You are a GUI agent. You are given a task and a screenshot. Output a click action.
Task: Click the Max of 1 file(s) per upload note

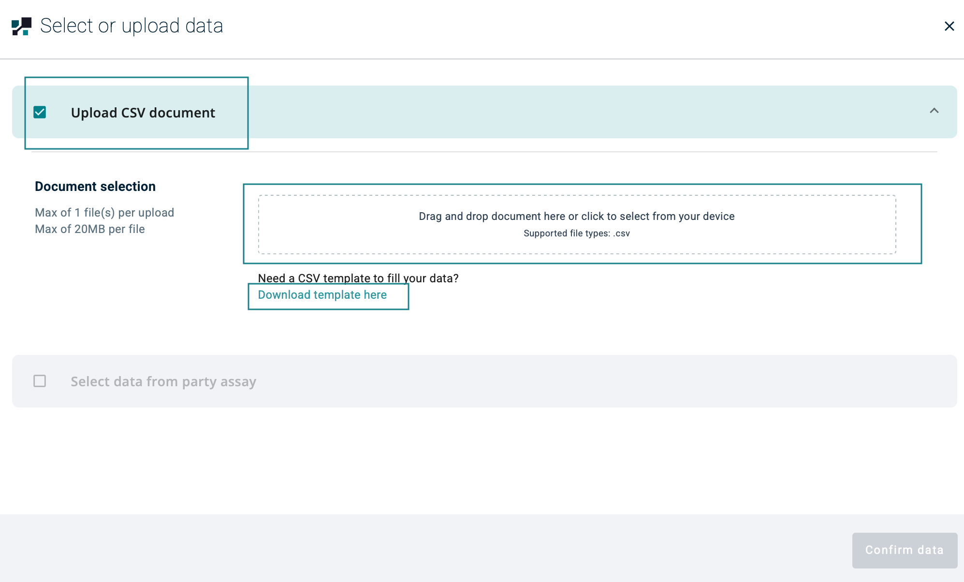[x=104, y=213]
